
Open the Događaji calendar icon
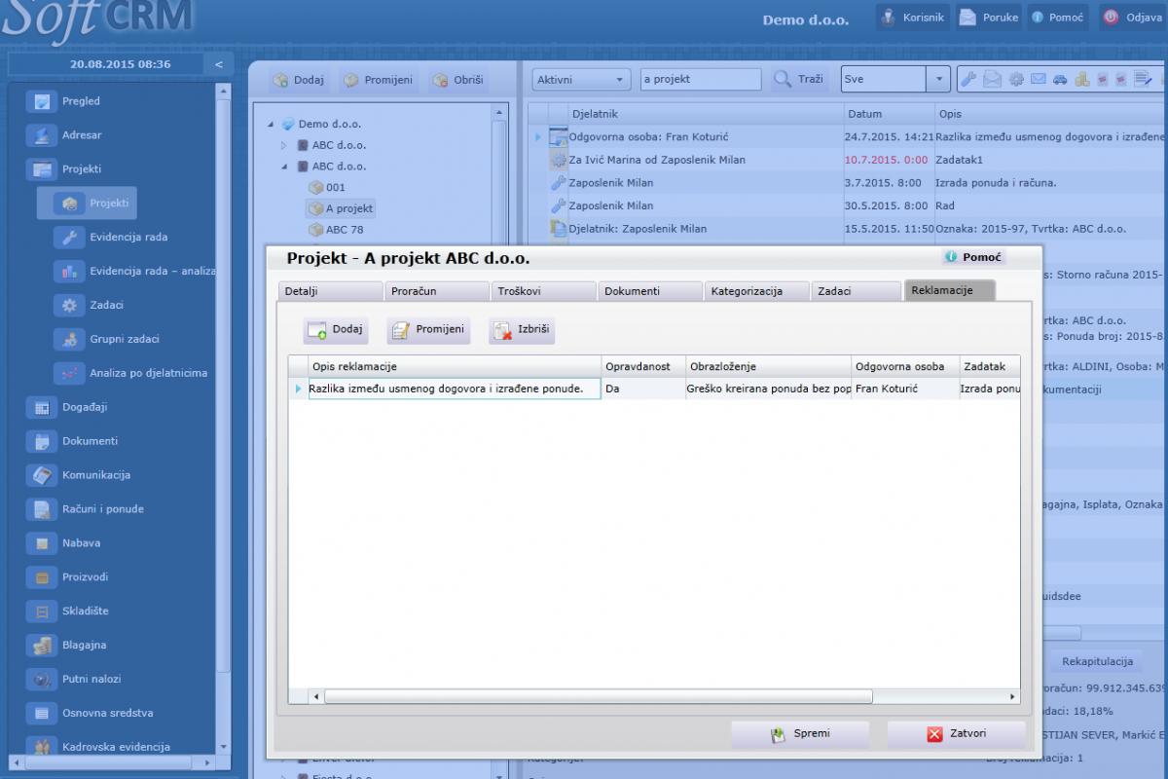point(41,408)
